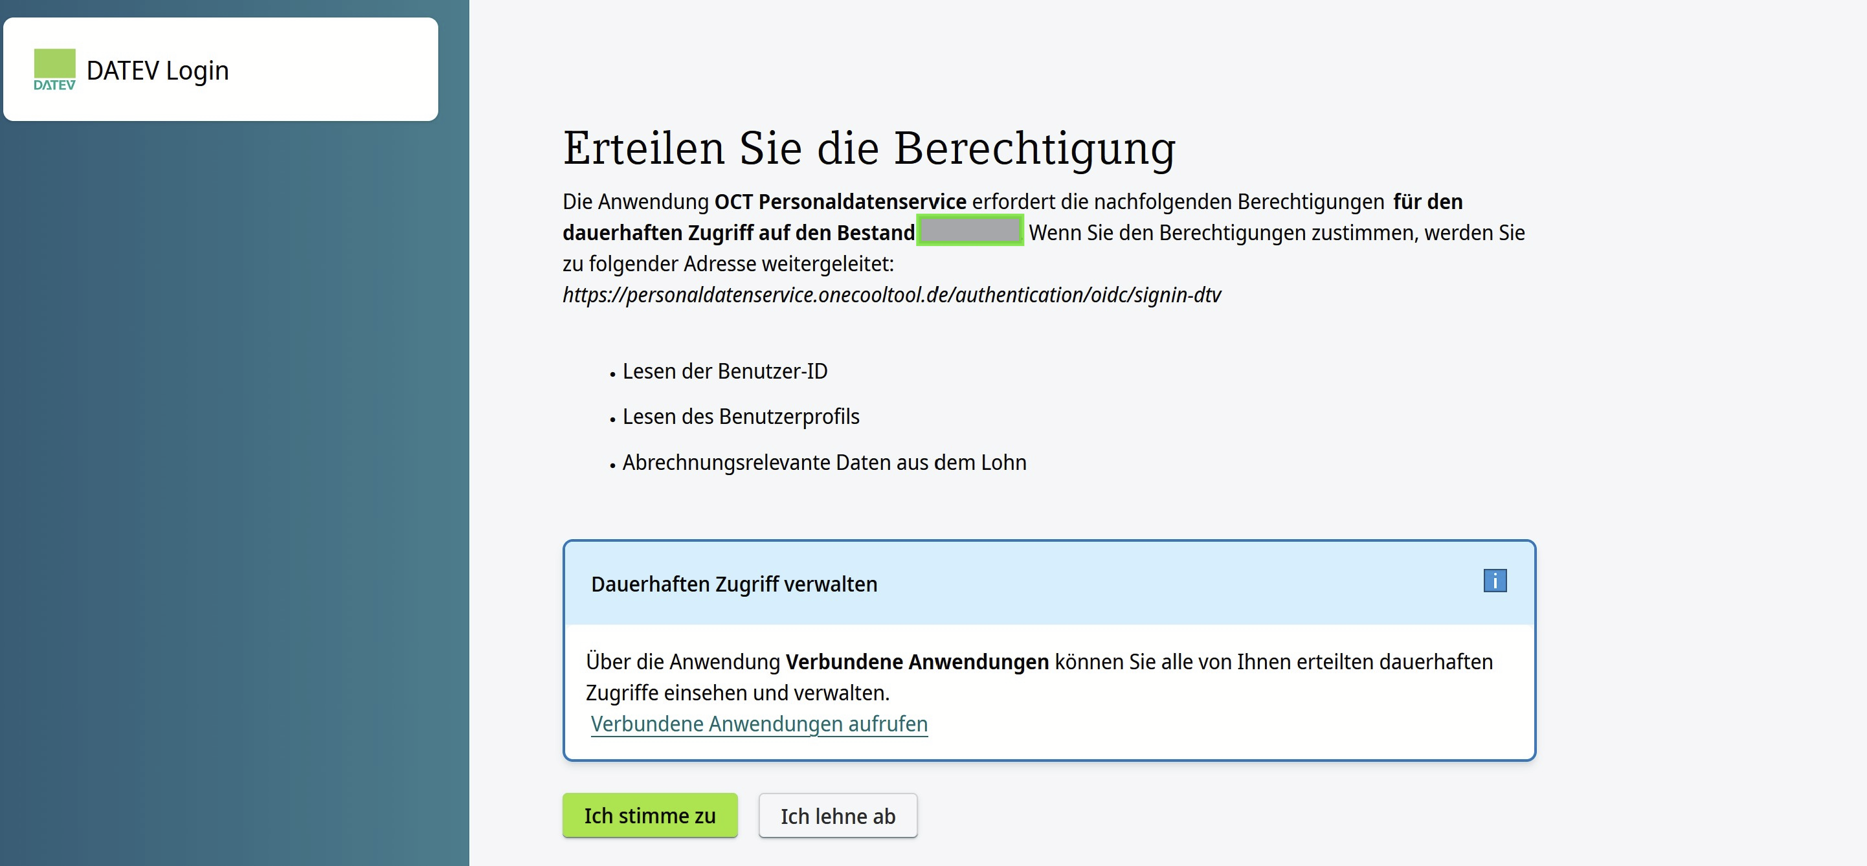
Task: Select the Lesen der Benutzer-ID list item
Action: 725,371
